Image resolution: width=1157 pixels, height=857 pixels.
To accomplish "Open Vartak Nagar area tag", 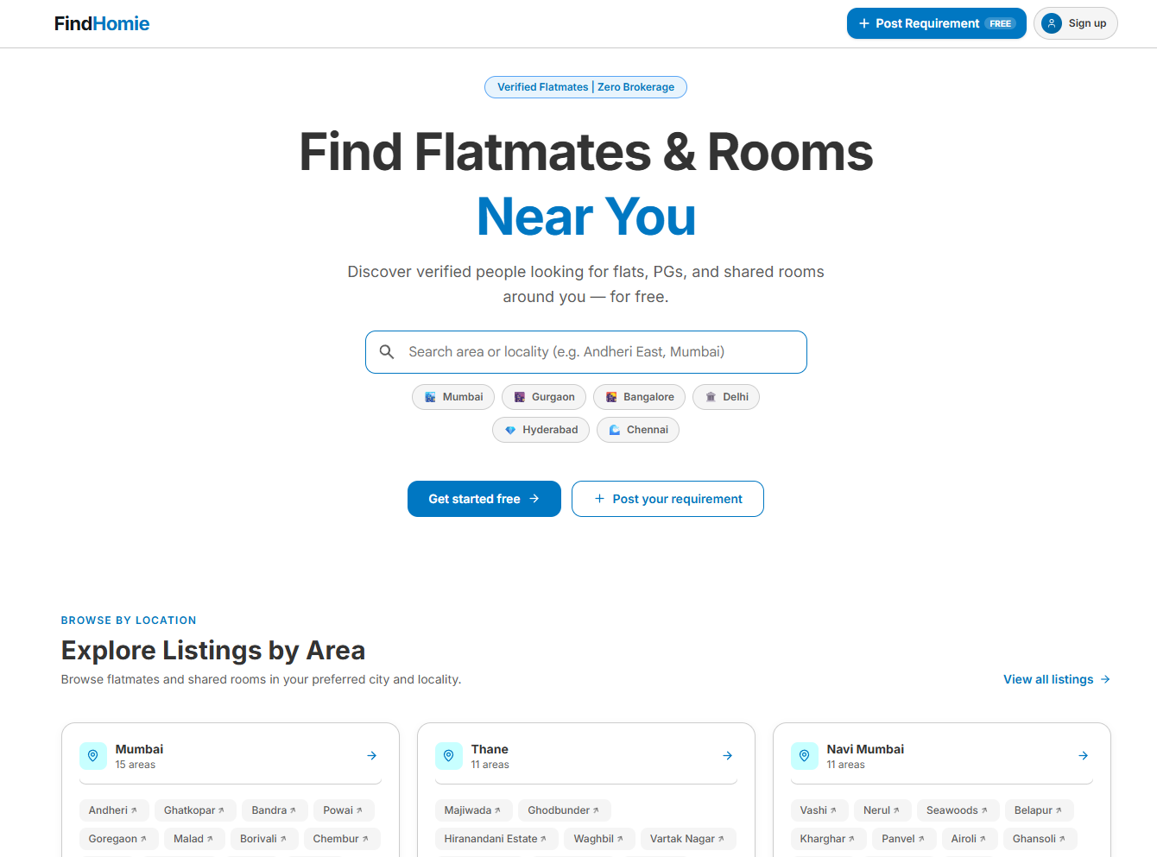I will 687,839.
